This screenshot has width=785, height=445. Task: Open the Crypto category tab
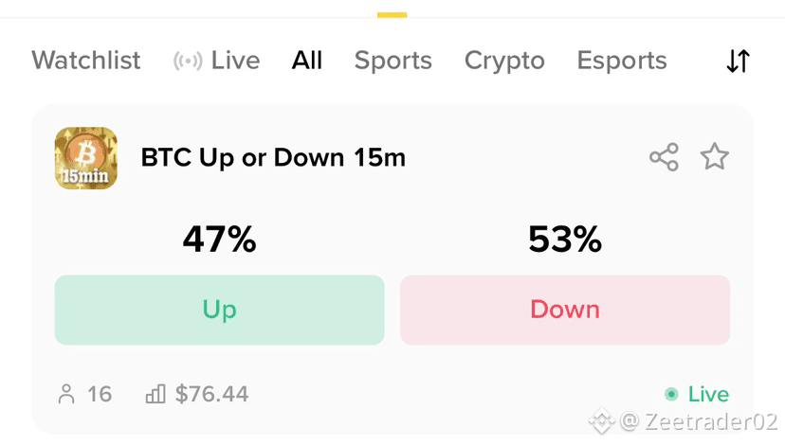click(x=504, y=61)
